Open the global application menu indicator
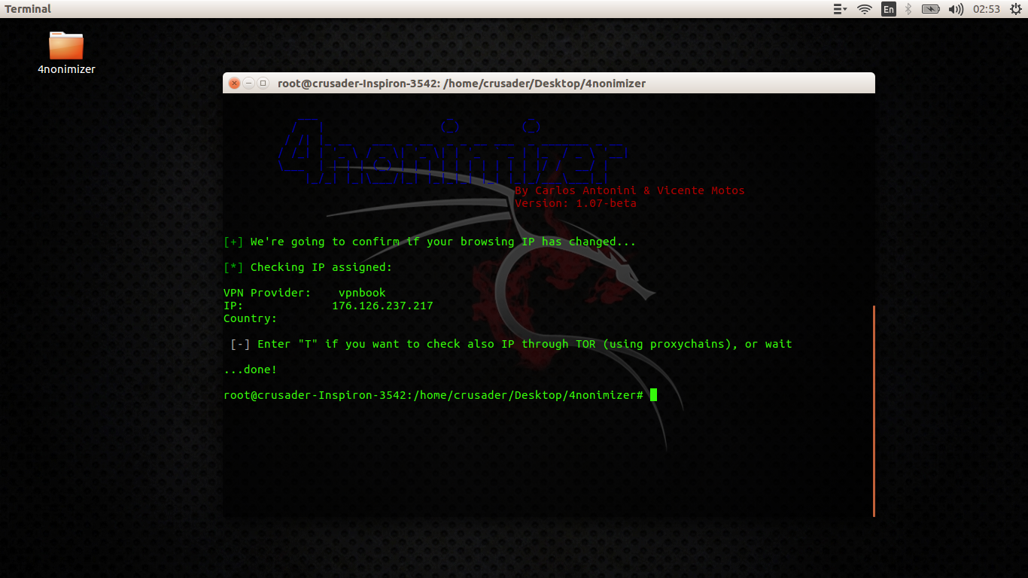The height and width of the screenshot is (578, 1028). [x=841, y=9]
